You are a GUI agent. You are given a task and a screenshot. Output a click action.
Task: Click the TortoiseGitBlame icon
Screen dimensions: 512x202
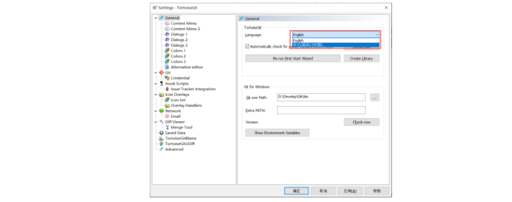coord(161,138)
